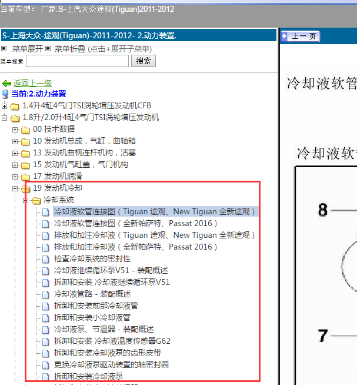Focus the 菜单搜索 text input box

click(x=77, y=61)
